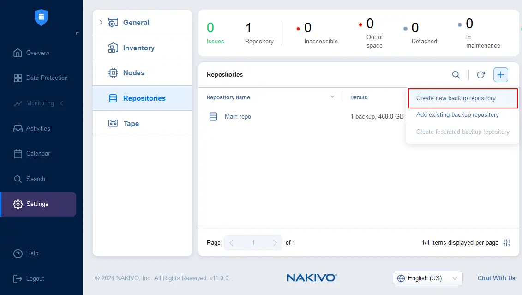Viewport: 522px width, 295px height.
Task: Open the Inventory settings tab
Action: [143, 48]
